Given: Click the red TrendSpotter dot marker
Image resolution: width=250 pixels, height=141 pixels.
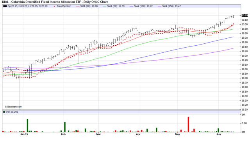Looking at the screenshot, I should (x=54, y=6).
